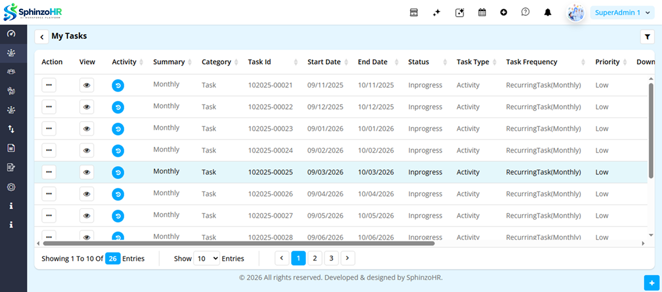The width and height of the screenshot is (662, 292).
Task: Select page 1 in pagination
Action: [299, 259]
